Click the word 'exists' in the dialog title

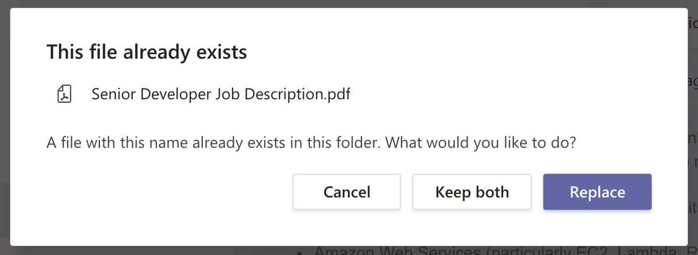click(x=223, y=52)
